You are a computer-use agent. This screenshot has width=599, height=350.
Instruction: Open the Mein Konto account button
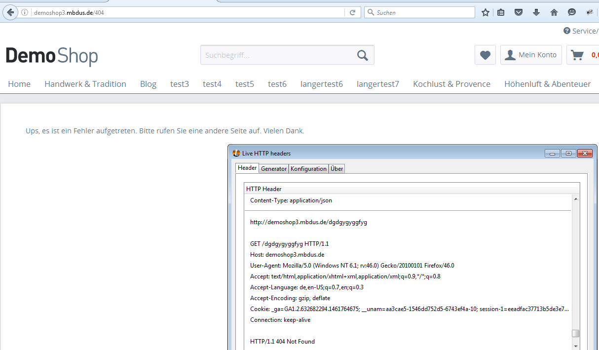(x=531, y=55)
